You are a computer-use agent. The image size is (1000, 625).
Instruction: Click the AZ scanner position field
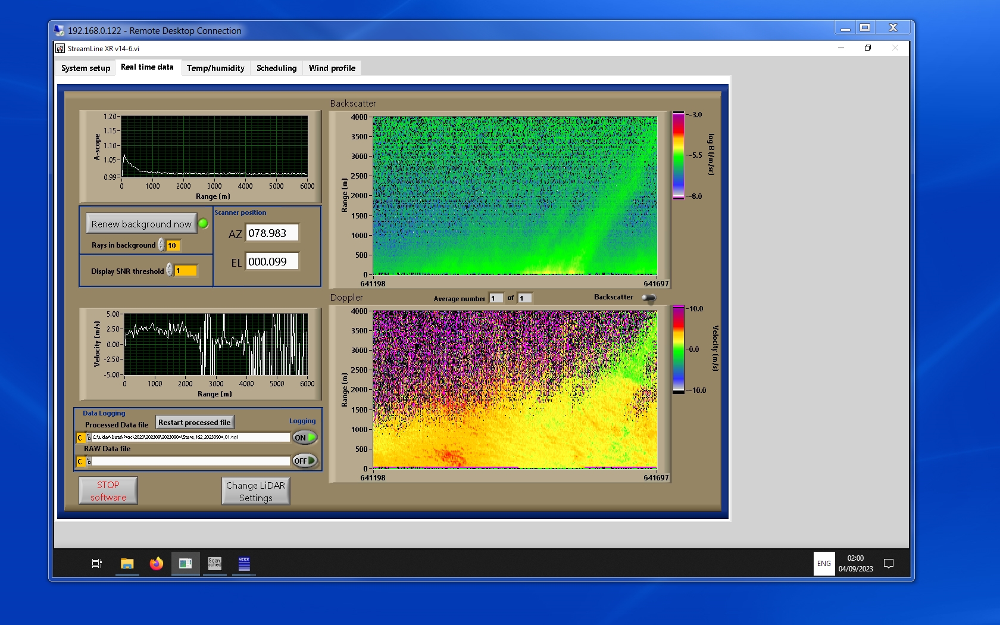click(x=272, y=233)
